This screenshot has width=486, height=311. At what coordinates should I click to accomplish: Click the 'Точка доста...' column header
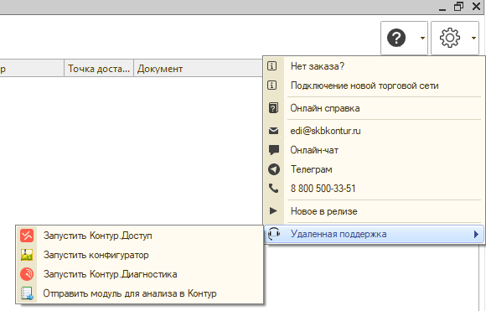click(x=99, y=68)
